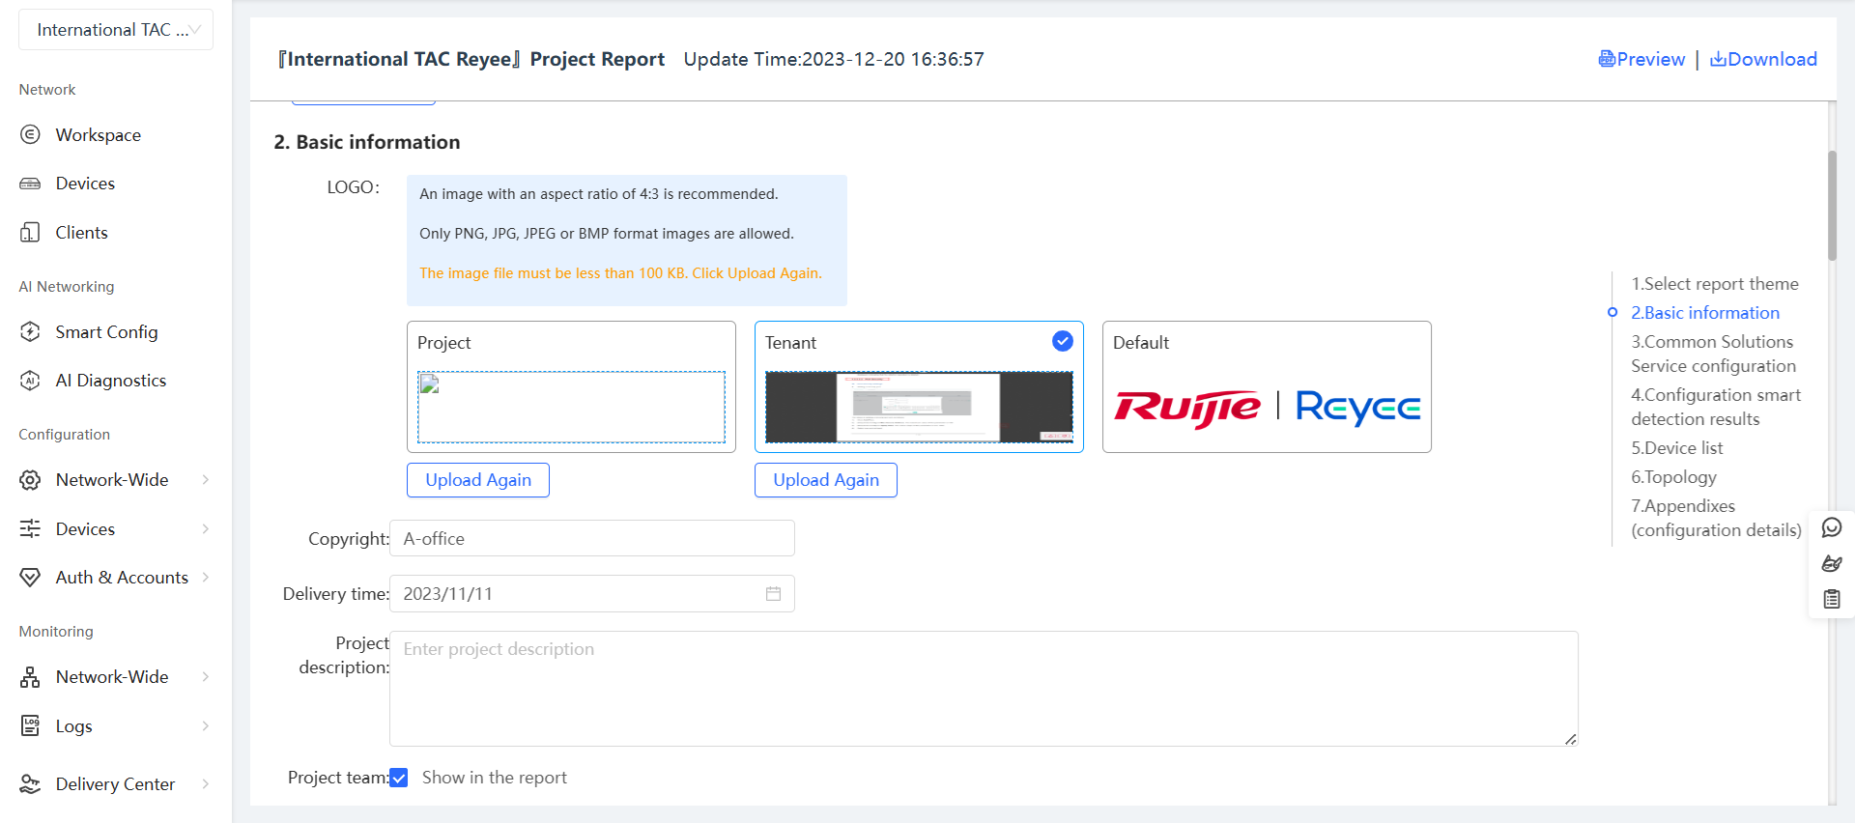Click the Logs sidebar icon
Image resolution: width=1855 pixels, height=823 pixels.
tap(30, 726)
